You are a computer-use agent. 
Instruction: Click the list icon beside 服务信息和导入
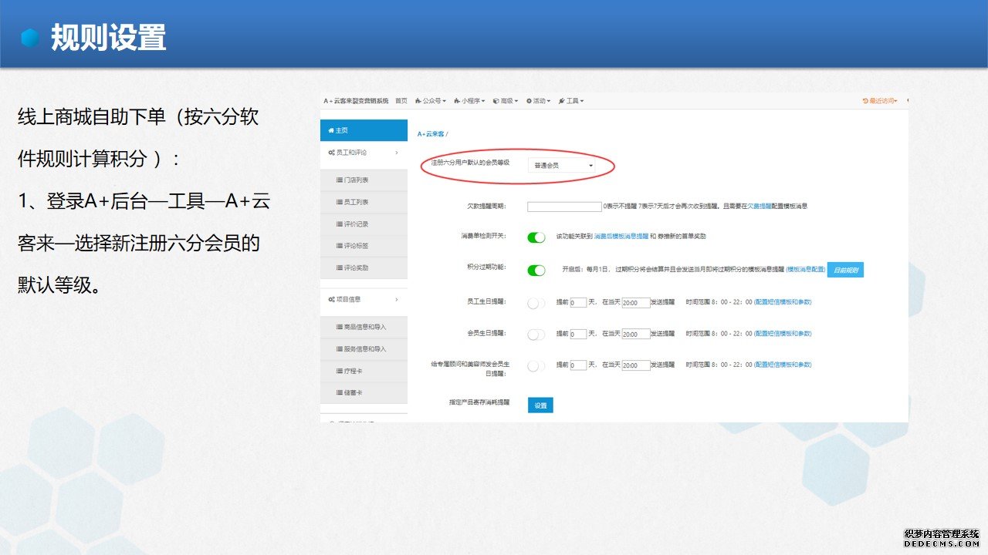pos(340,349)
